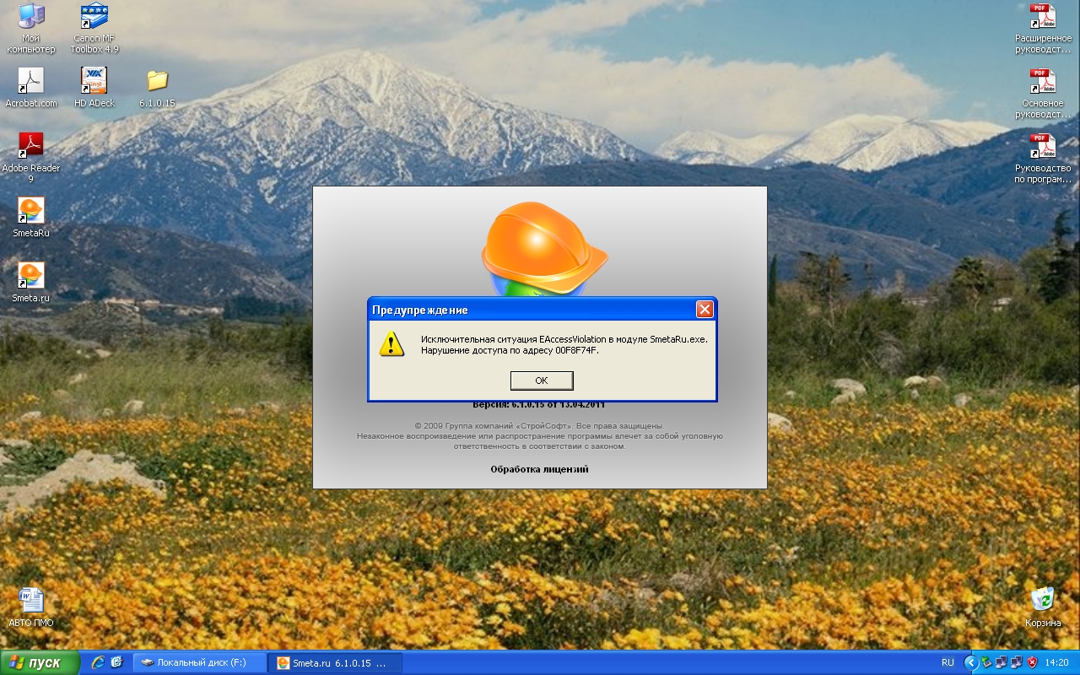This screenshot has height=675, width=1080.
Task: Open the RU language indicator
Action: [x=948, y=662]
